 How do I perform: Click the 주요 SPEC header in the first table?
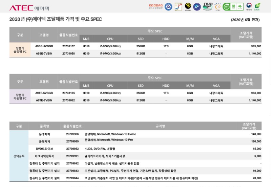[x=155, y=31]
